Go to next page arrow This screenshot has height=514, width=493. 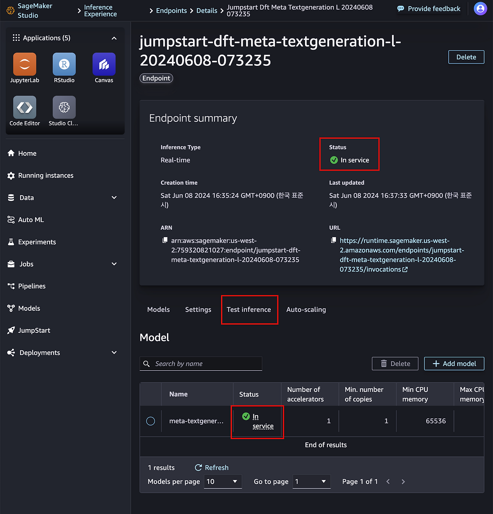coord(403,482)
